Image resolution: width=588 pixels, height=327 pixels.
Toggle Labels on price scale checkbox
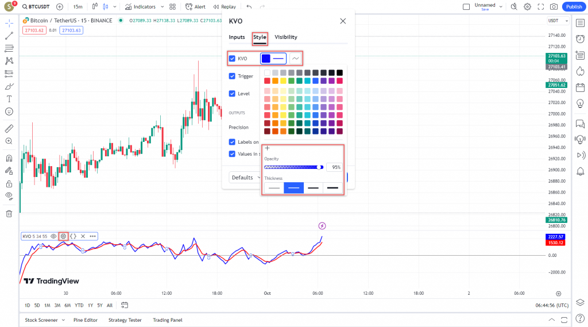tap(232, 142)
